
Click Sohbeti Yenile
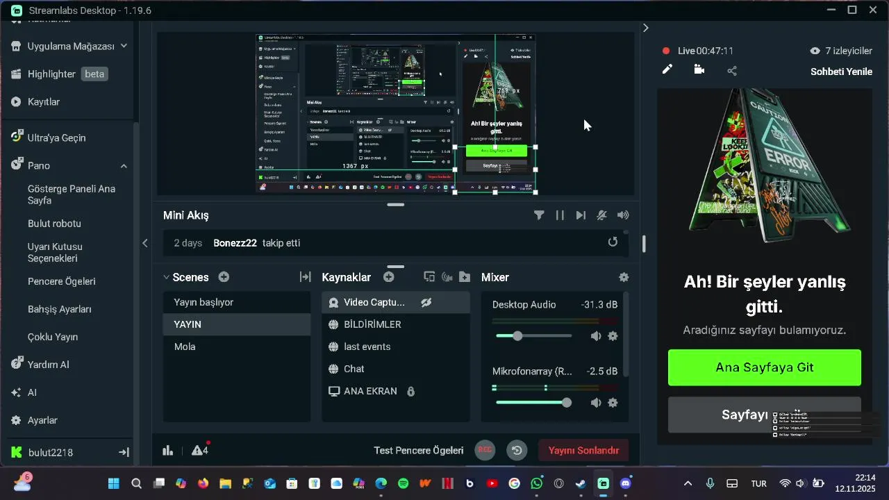841,72
